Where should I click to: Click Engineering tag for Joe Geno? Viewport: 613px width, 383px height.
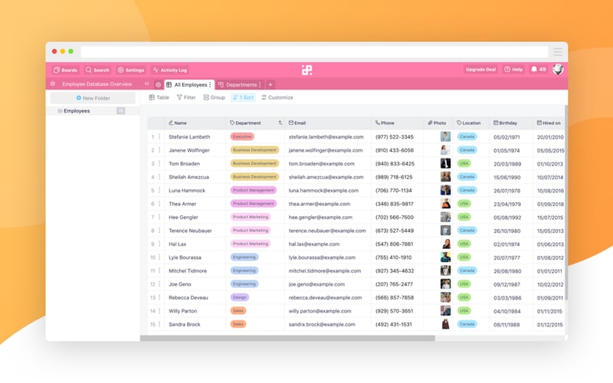tap(244, 284)
